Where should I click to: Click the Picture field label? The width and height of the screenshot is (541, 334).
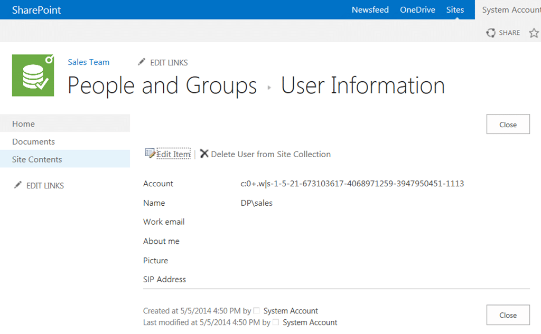tap(156, 260)
